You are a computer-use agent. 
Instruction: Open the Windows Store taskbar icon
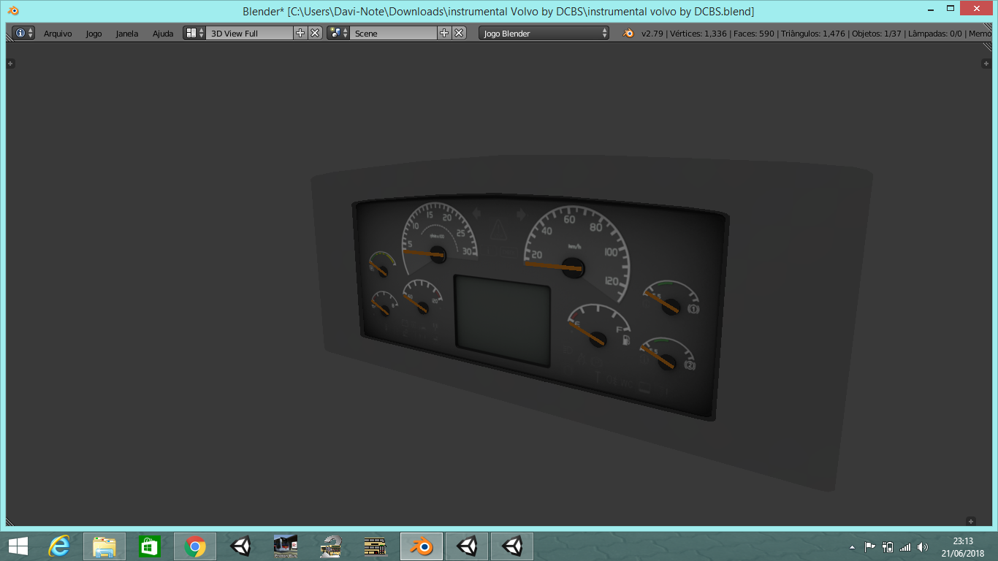[150, 546]
